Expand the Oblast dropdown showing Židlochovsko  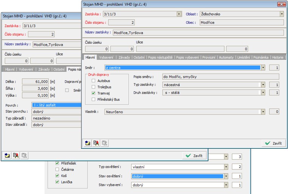[x=282, y=14]
